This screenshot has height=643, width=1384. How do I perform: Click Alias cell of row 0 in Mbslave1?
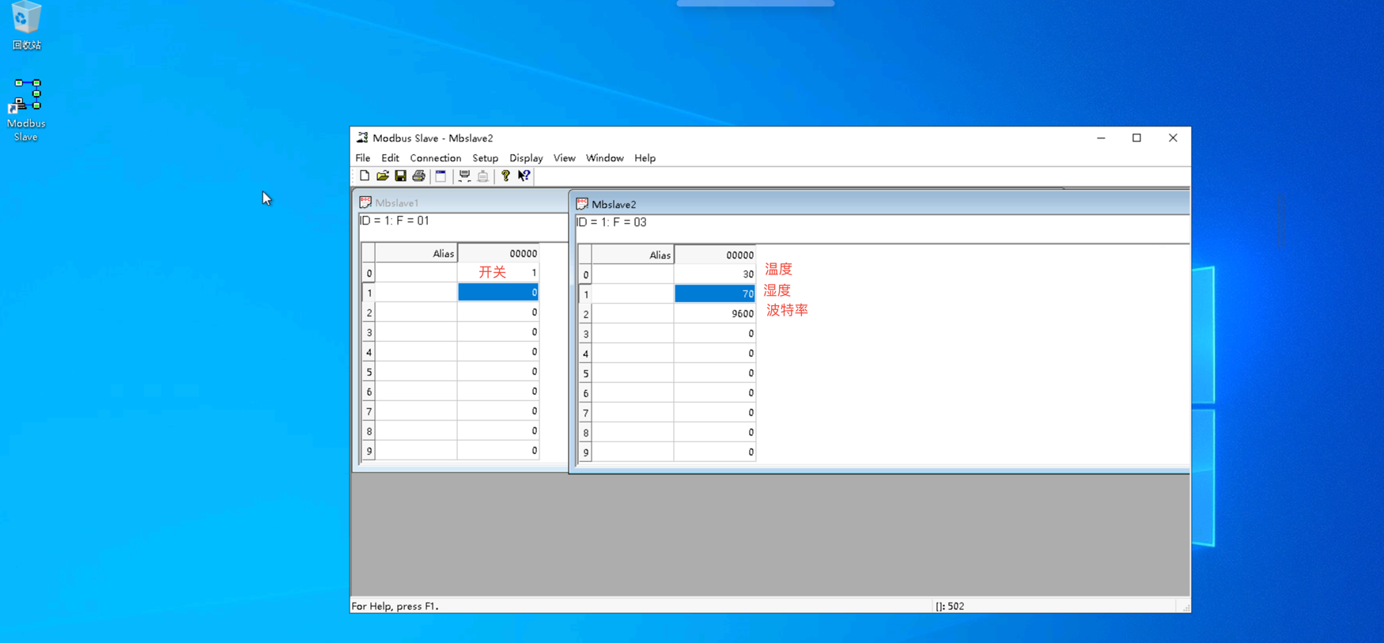[416, 273]
